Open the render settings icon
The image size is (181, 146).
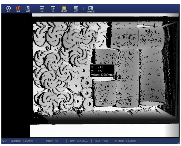91,9
